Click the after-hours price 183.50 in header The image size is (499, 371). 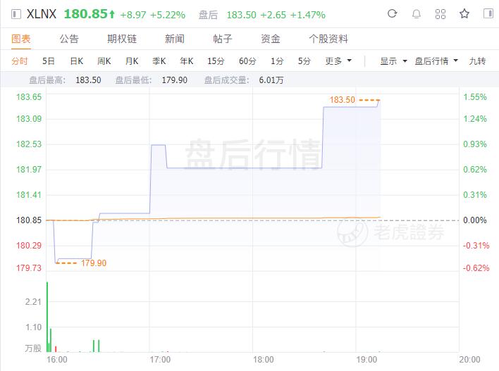pos(242,15)
